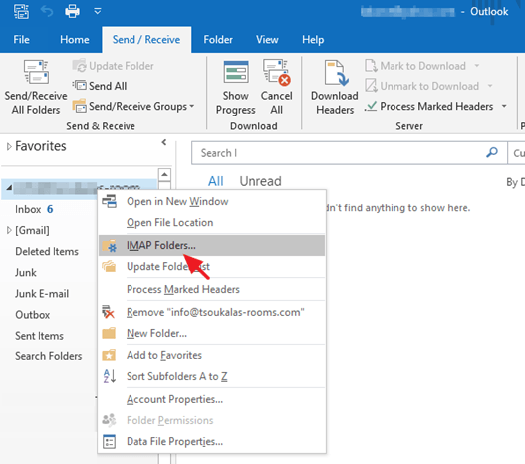Click the Update Folder List stacked folders icon
The image size is (525, 464).
(109, 266)
